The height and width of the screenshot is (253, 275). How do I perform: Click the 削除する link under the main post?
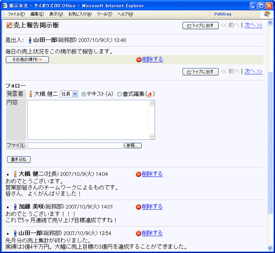coord(153,59)
